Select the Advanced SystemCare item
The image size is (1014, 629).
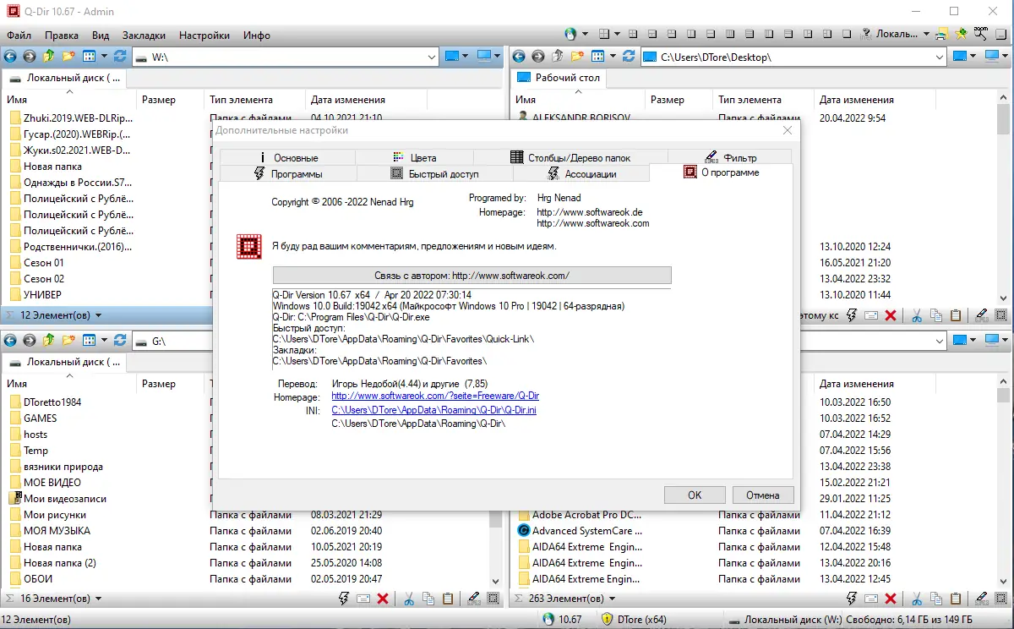click(x=587, y=531)
